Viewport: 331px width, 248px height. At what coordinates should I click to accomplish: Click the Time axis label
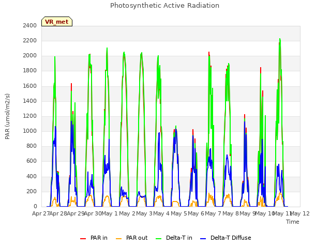293,222
